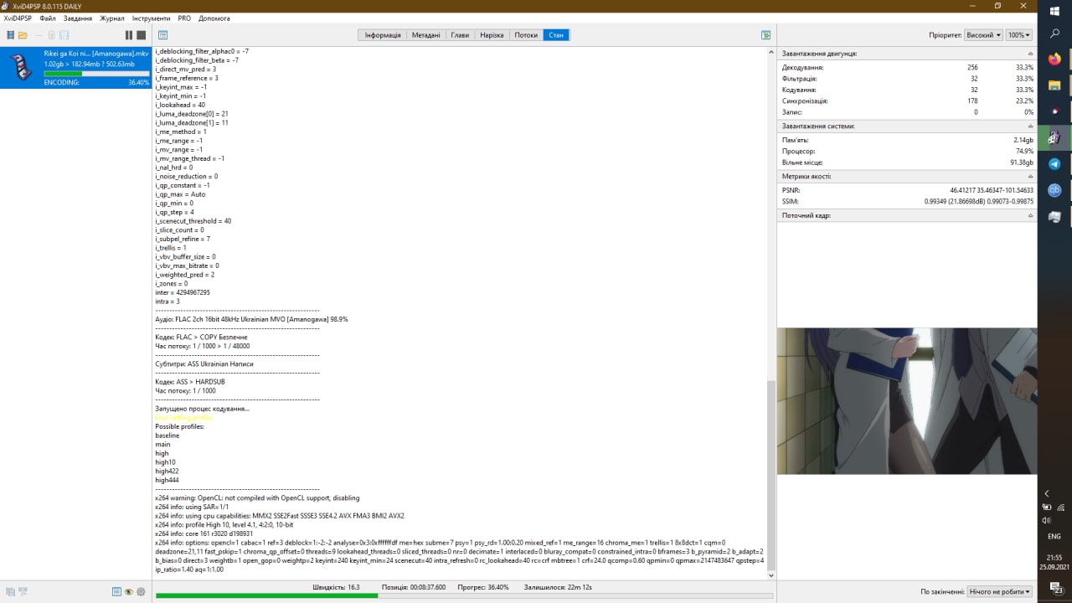Click the current frame preview image
This screenshot has width=1072, height=603.
[907, 400]
